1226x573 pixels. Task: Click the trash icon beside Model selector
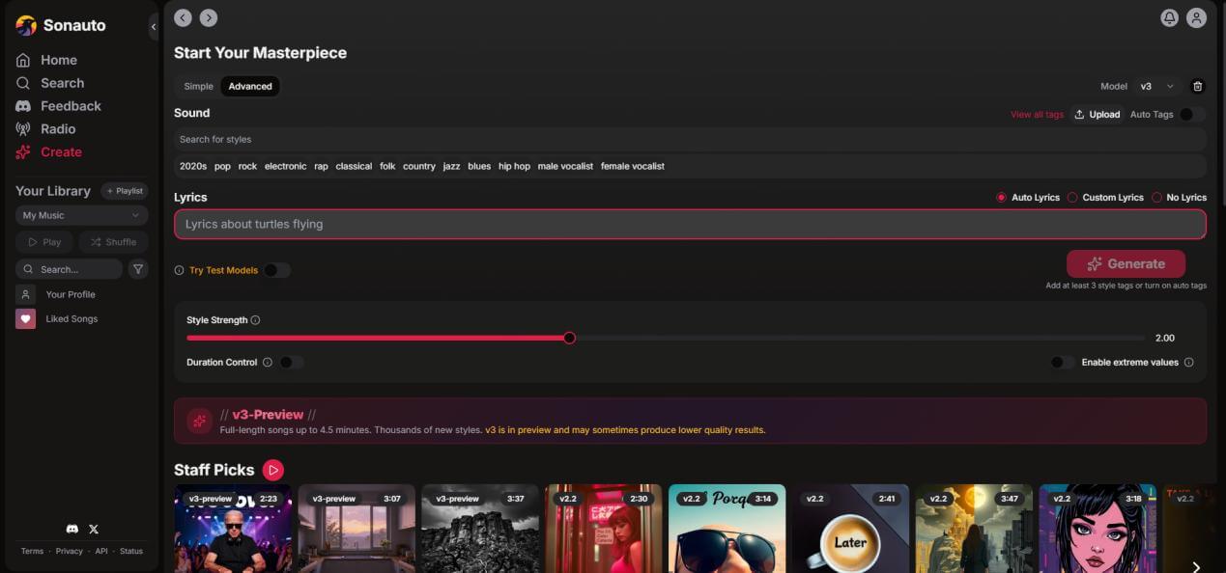[1198, 87]
